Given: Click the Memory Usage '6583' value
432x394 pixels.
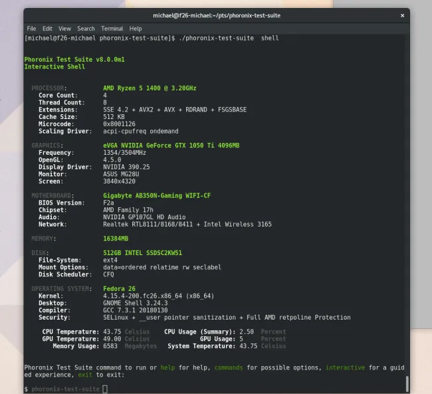Looking at the screenshot, I should [x=110, y=346].
